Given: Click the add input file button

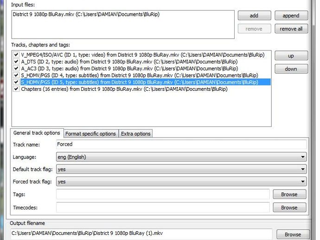Looking at the screenshot, I should point(254,15).
